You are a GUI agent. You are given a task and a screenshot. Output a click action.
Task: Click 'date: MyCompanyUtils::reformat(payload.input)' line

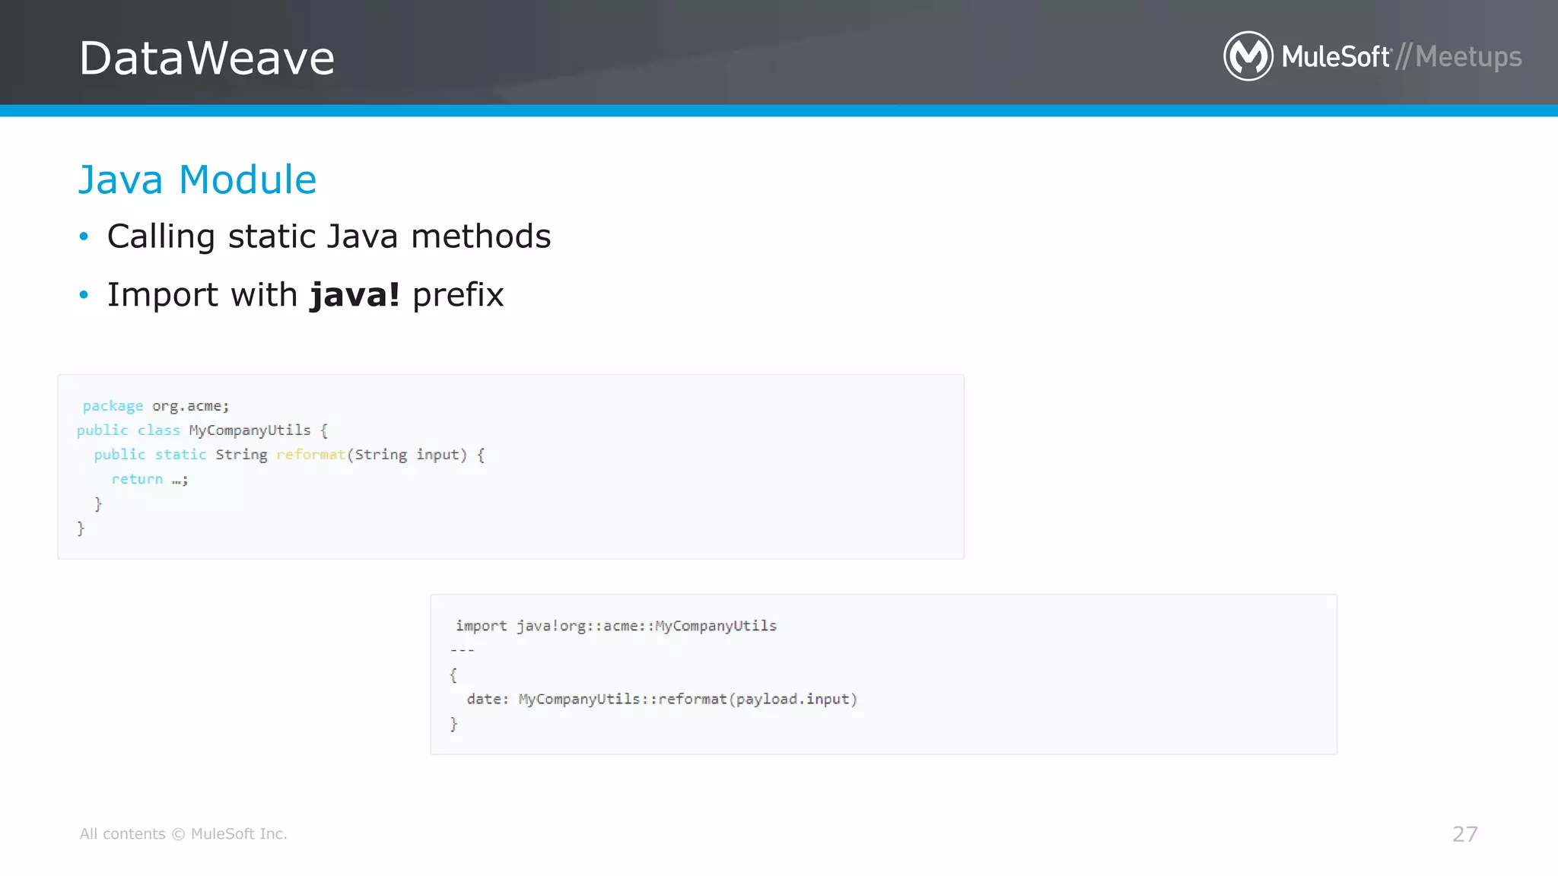tap(662, 700)
